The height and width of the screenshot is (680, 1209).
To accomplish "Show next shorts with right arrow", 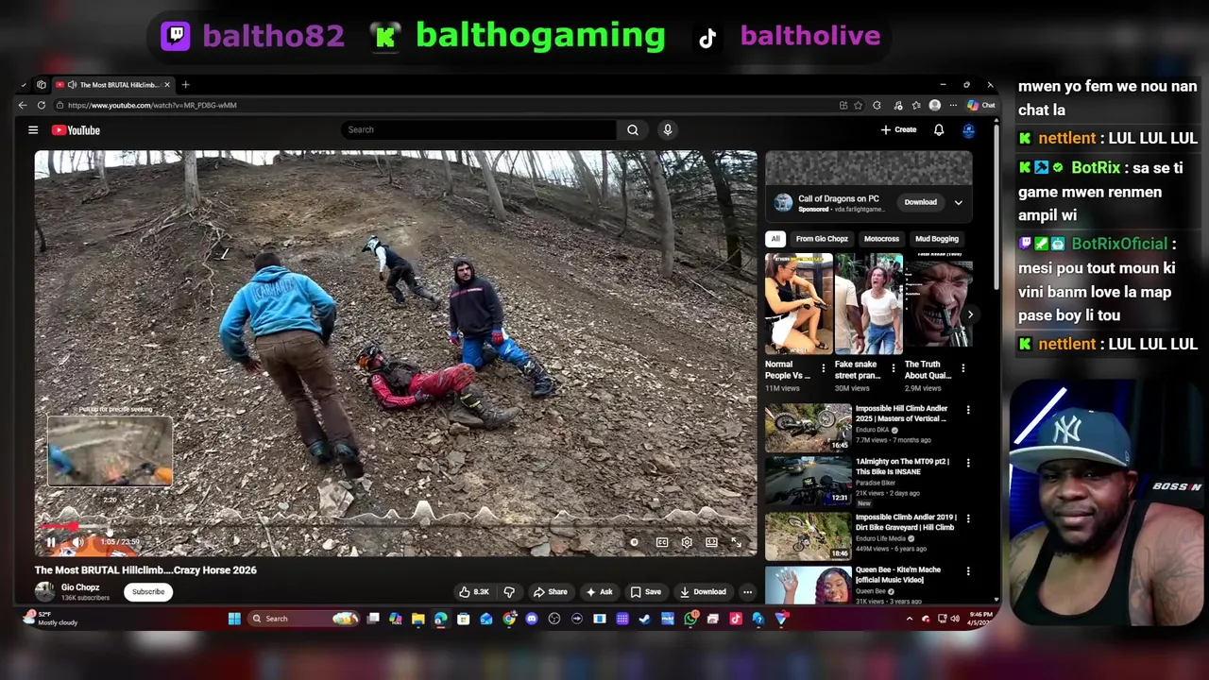I will [969, 314].
